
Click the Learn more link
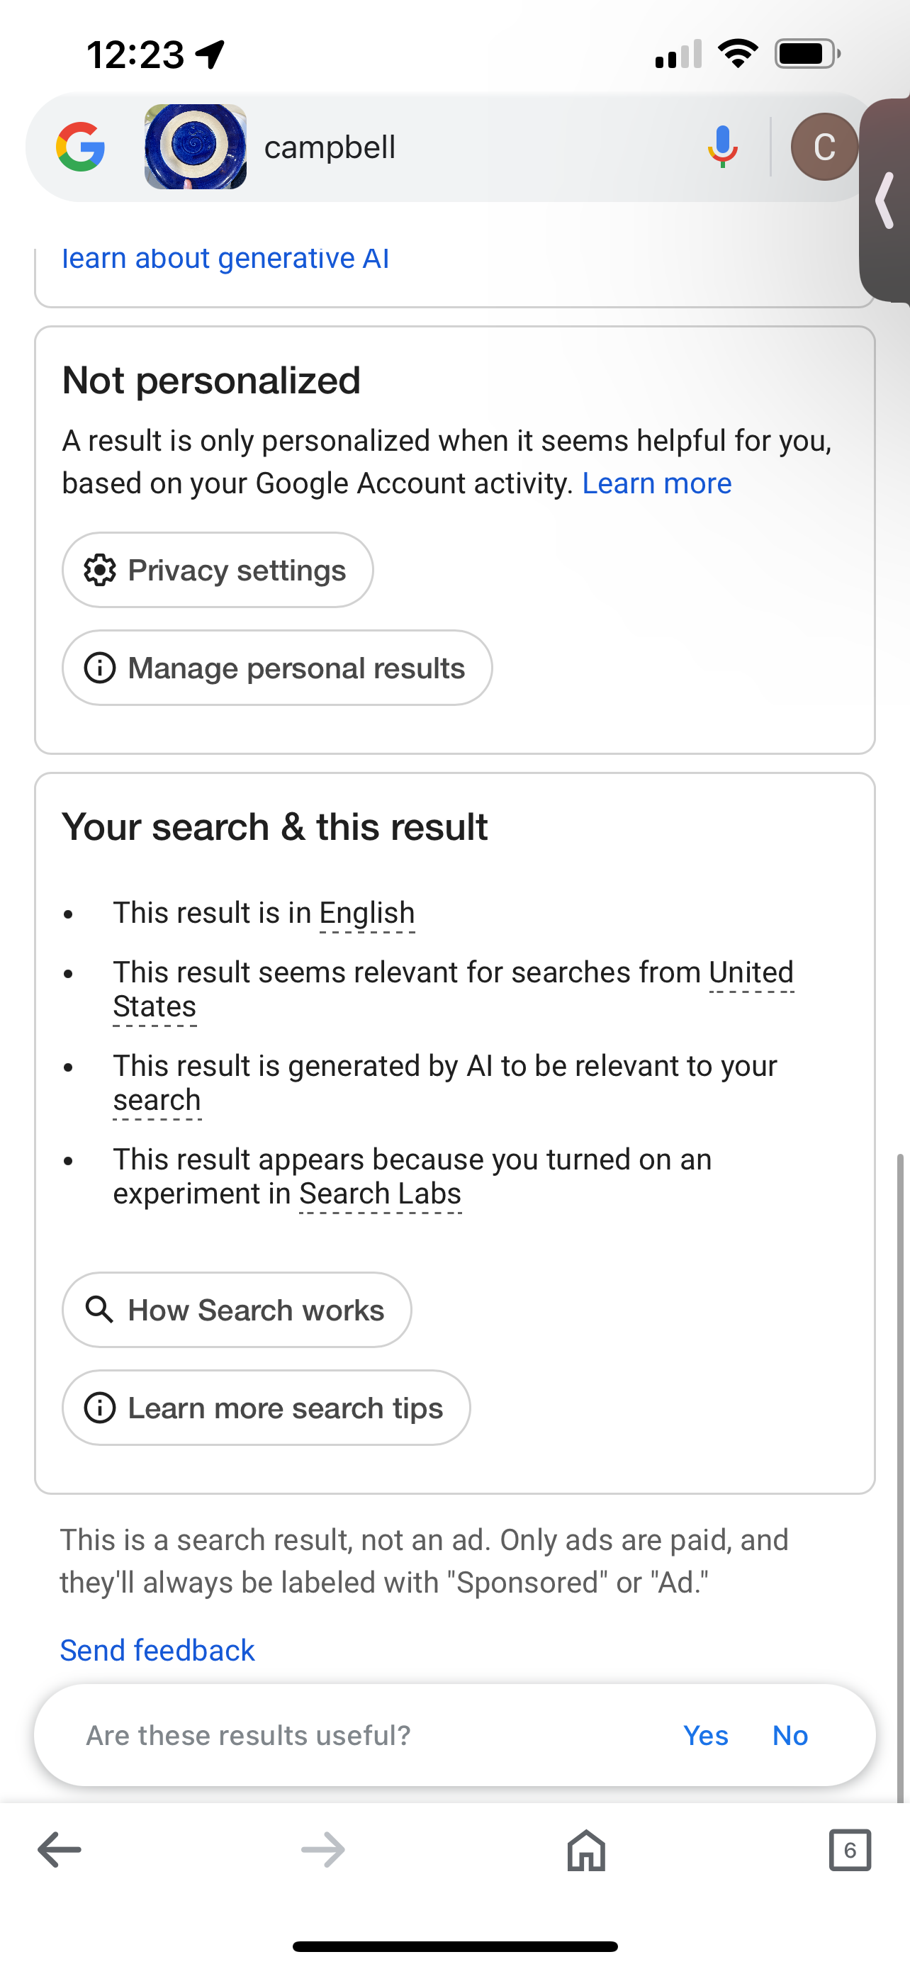click(657, 483)
